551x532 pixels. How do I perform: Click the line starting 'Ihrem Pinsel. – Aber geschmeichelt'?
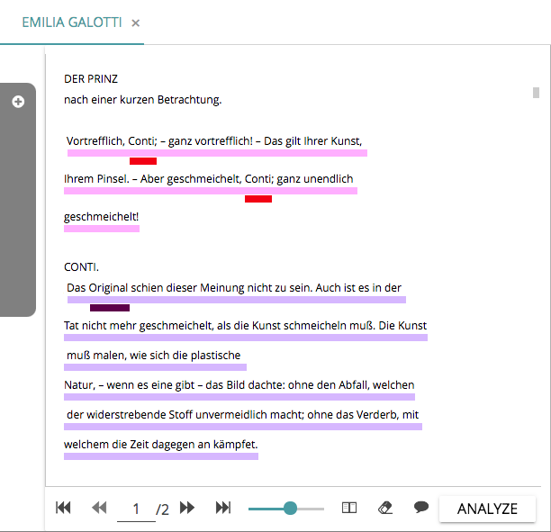[x=208, y=179]
